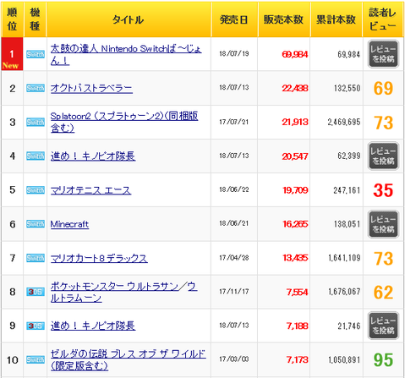Screen dimensions: 405x378
Task: Click the Switch platform icon in rank 4 row
Action: pyautogui.click(x=36, y=156)
